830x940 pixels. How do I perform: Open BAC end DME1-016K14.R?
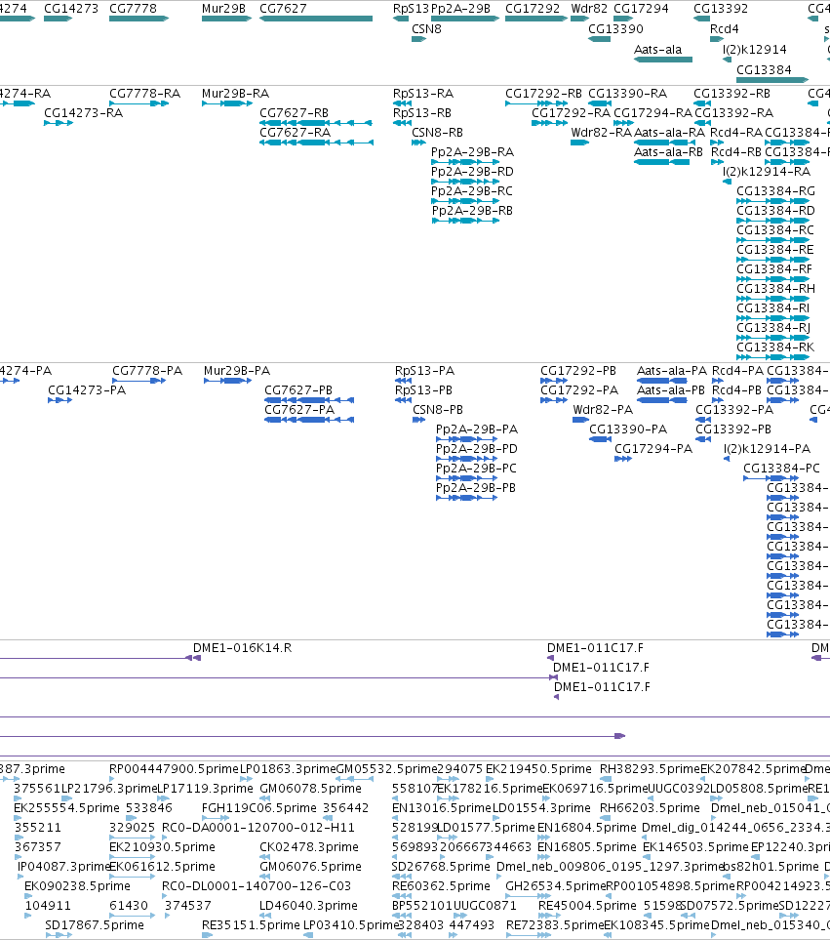click(242, 647)
